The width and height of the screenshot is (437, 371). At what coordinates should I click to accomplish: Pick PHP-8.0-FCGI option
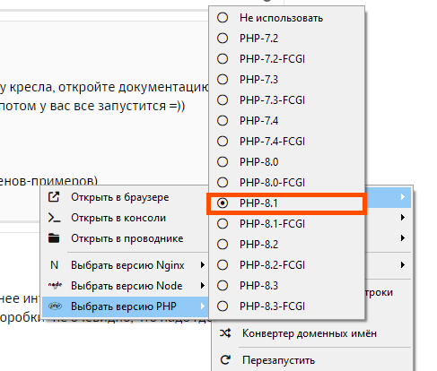286,183
